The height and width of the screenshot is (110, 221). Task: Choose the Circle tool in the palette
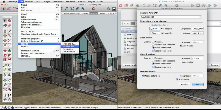pyautogui.click(x=5, y=36)
